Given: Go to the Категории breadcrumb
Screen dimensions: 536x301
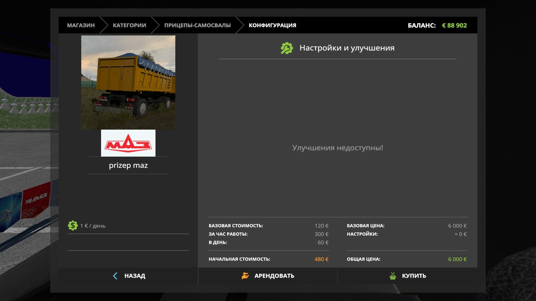Looking at the screenshot, I should [x=129, y=25].
